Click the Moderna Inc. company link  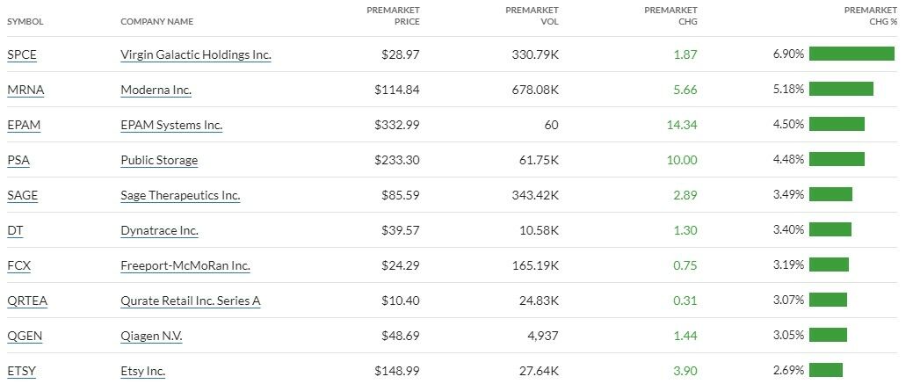156,90
